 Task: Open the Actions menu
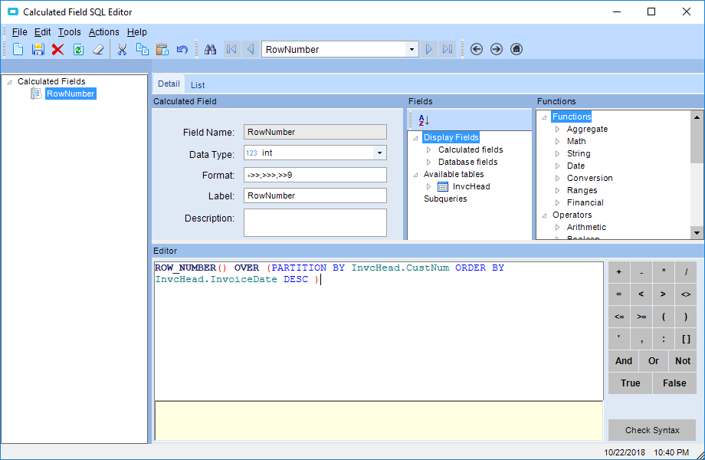tap(104, 32)
